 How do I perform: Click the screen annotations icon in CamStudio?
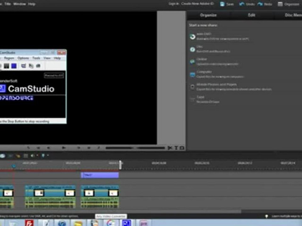coord(24,66)
